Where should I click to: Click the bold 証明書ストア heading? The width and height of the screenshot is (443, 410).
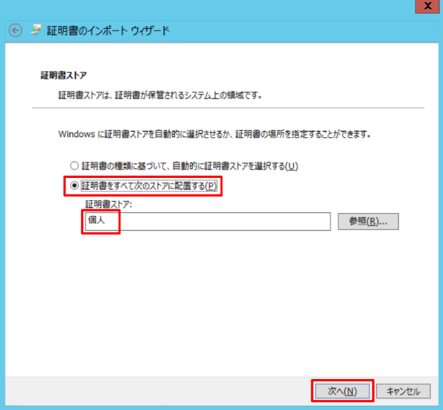(63, 75)
